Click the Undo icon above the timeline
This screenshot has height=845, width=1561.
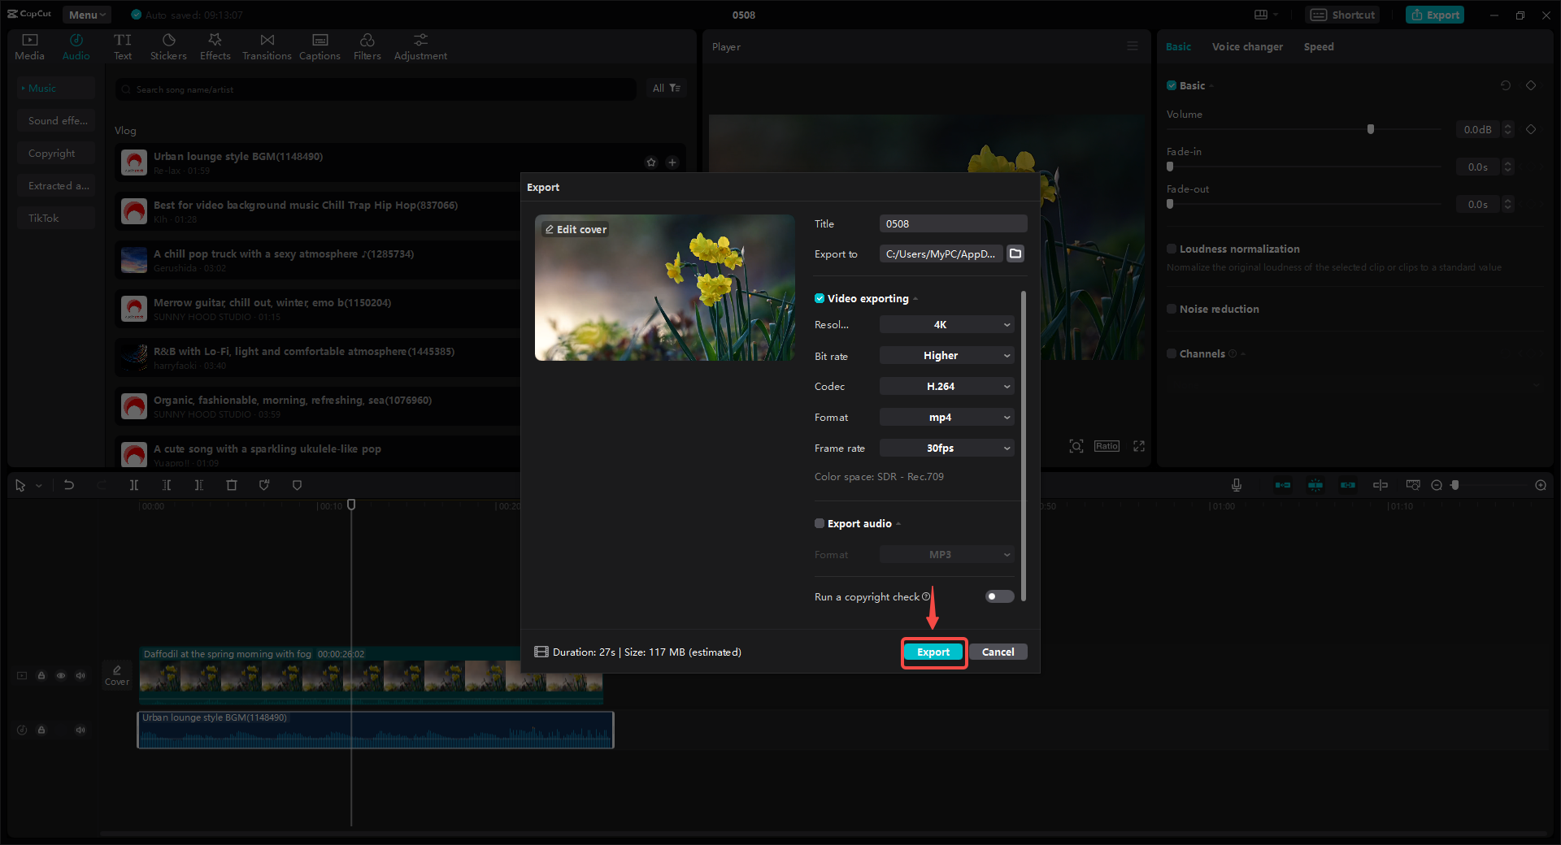pyautogui.click(x=69, y=485)
